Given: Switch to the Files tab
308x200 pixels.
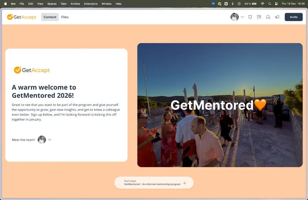Looking at the screenshot, I should point(65,17).
